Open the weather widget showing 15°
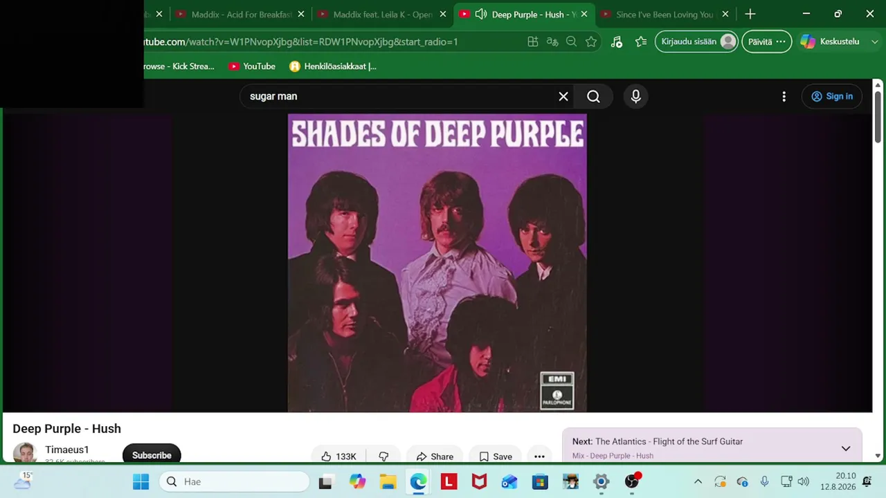886x498 pixels. [x=23, y=481]
